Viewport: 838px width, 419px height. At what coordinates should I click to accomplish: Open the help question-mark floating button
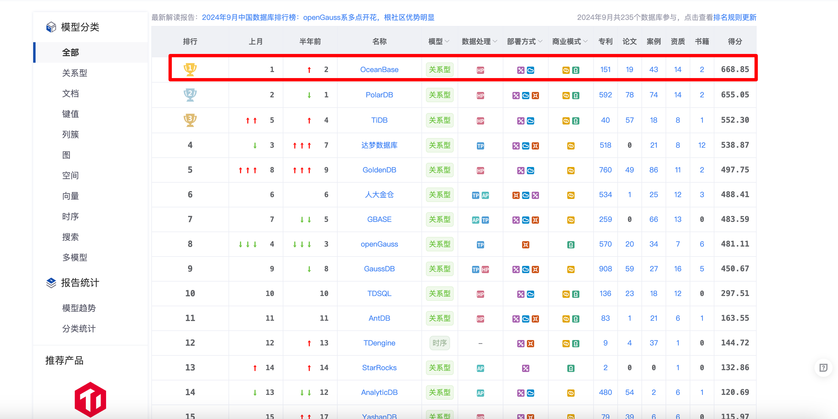pyautogui.click(x=823, y=367)
